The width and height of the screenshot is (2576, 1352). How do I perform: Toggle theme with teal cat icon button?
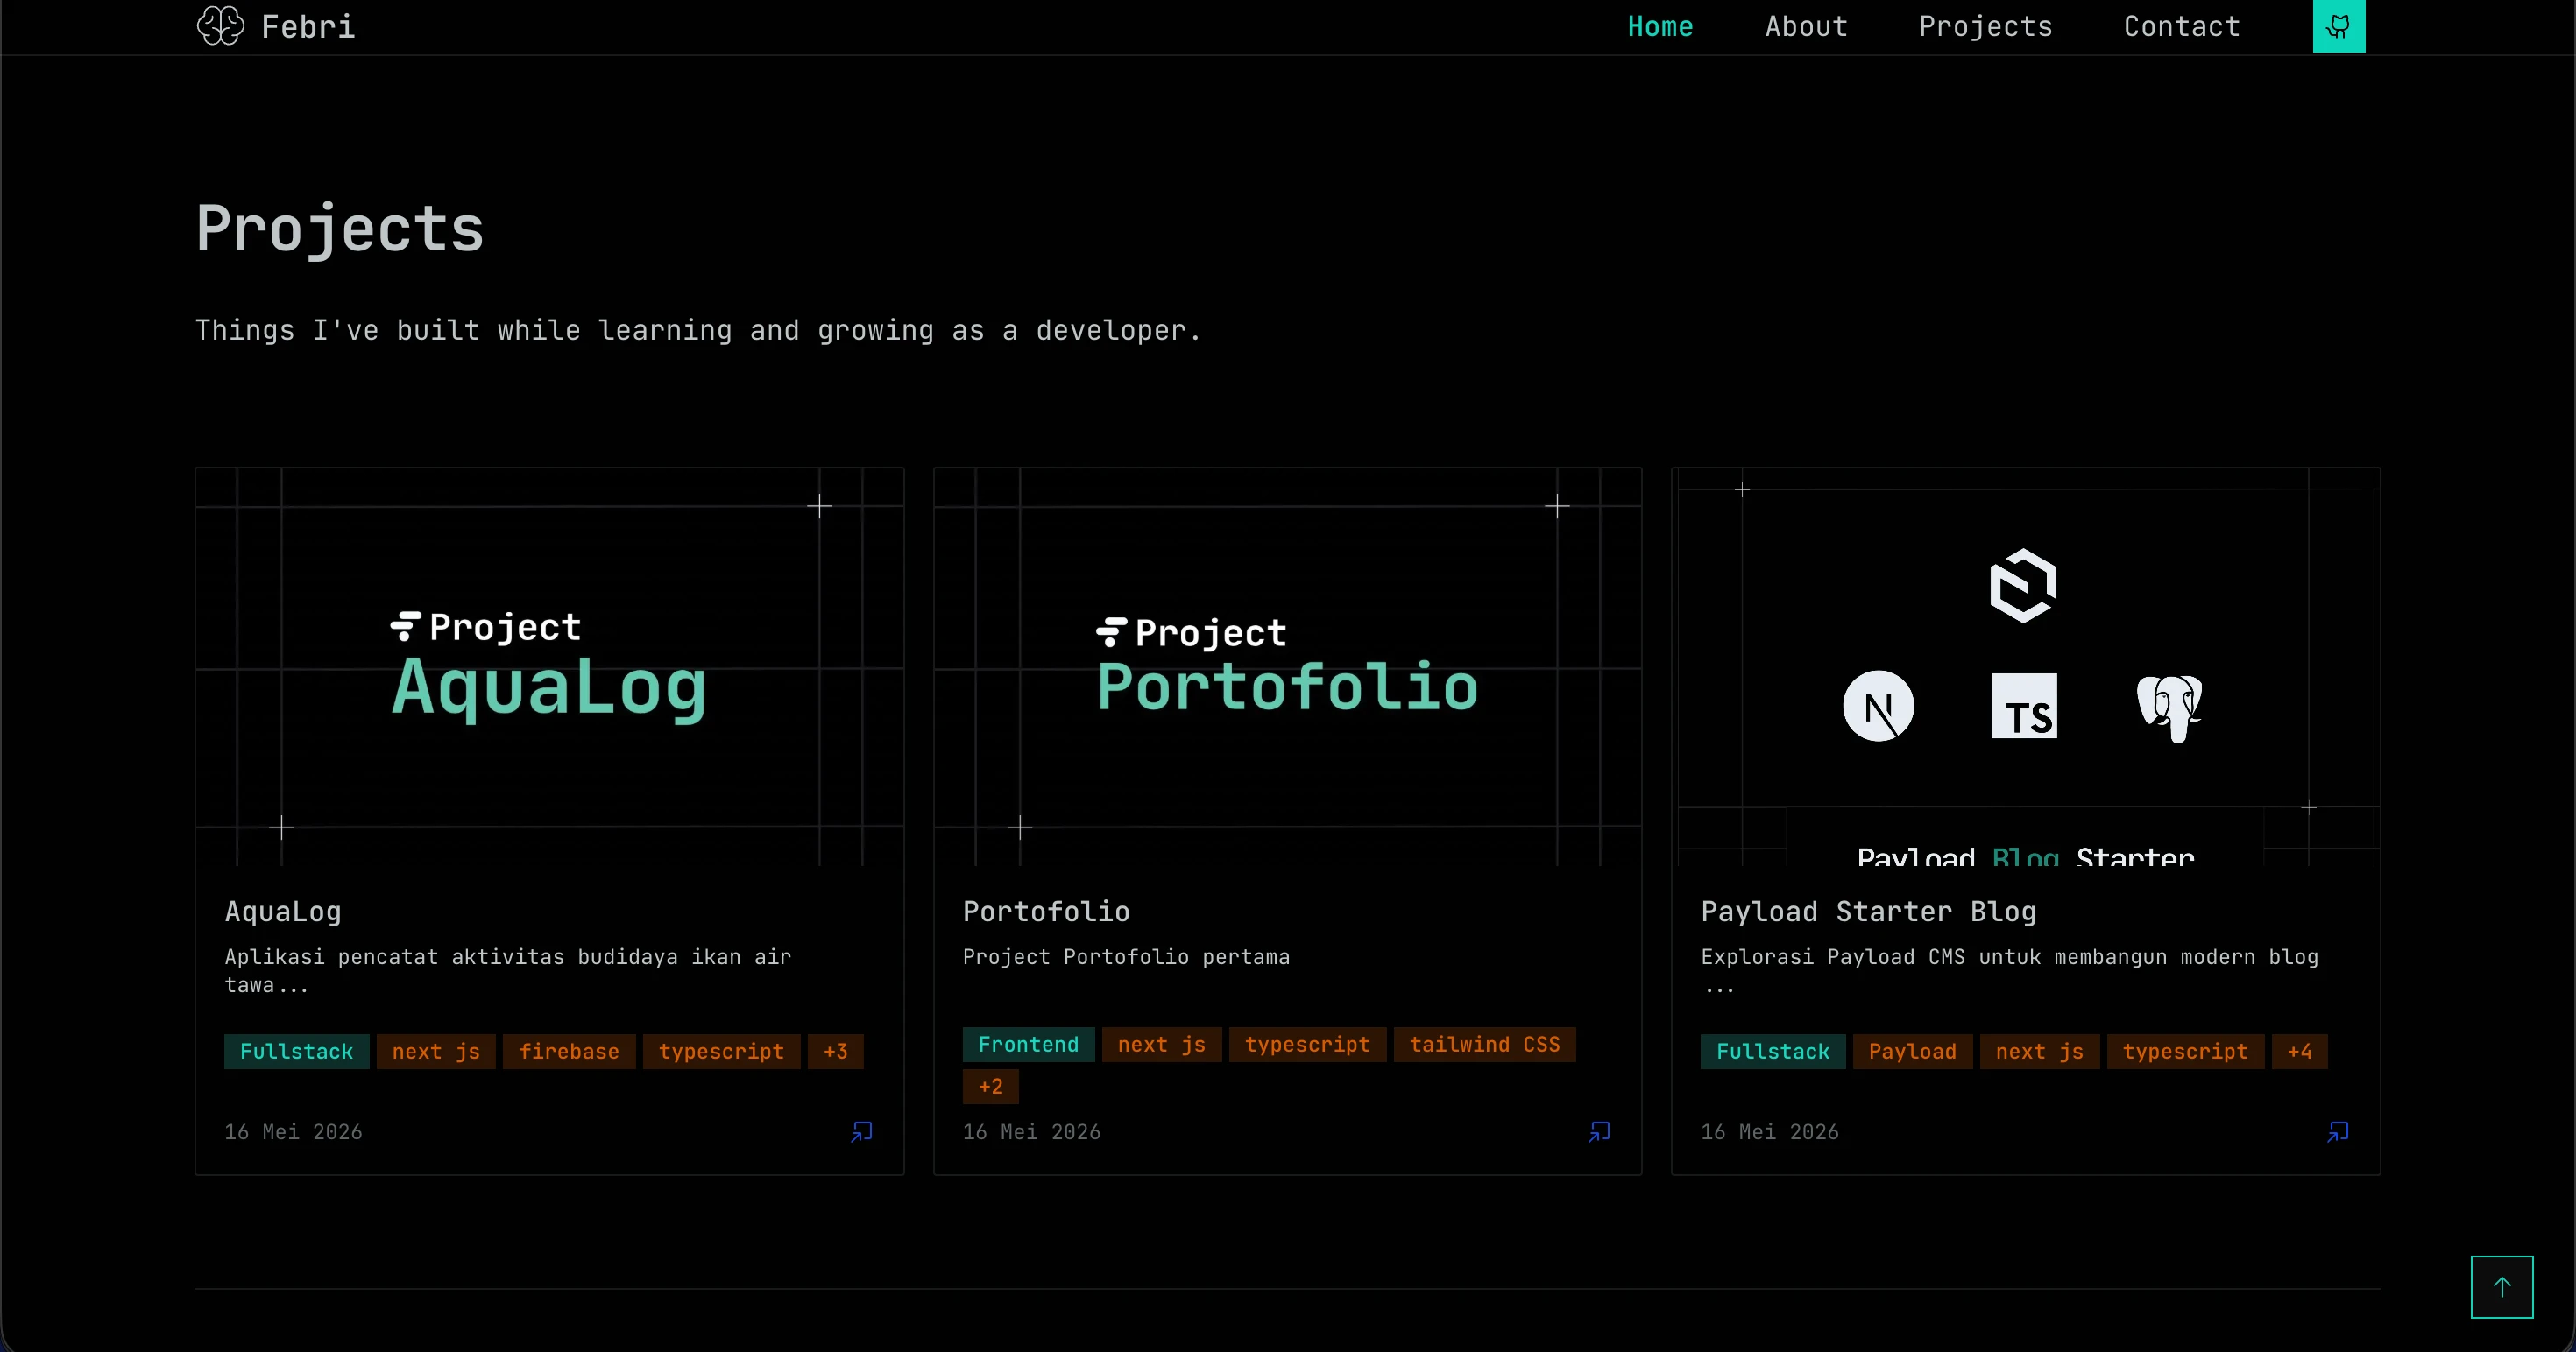[2338, 26]
